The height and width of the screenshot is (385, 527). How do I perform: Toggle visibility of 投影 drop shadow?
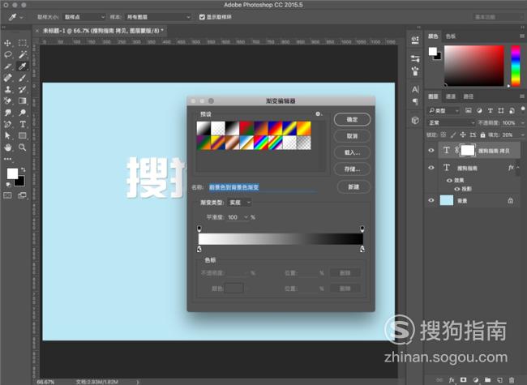point(457,189)
